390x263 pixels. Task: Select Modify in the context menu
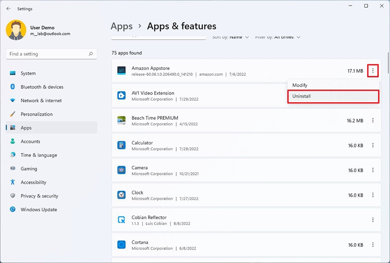pyautogui.click(x=300, y=85)
